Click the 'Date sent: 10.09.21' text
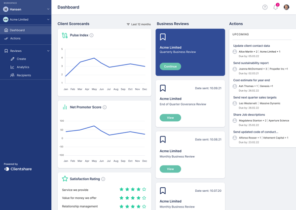The width and height of the screenshot is (296, 210). click(x=208, y=88)
